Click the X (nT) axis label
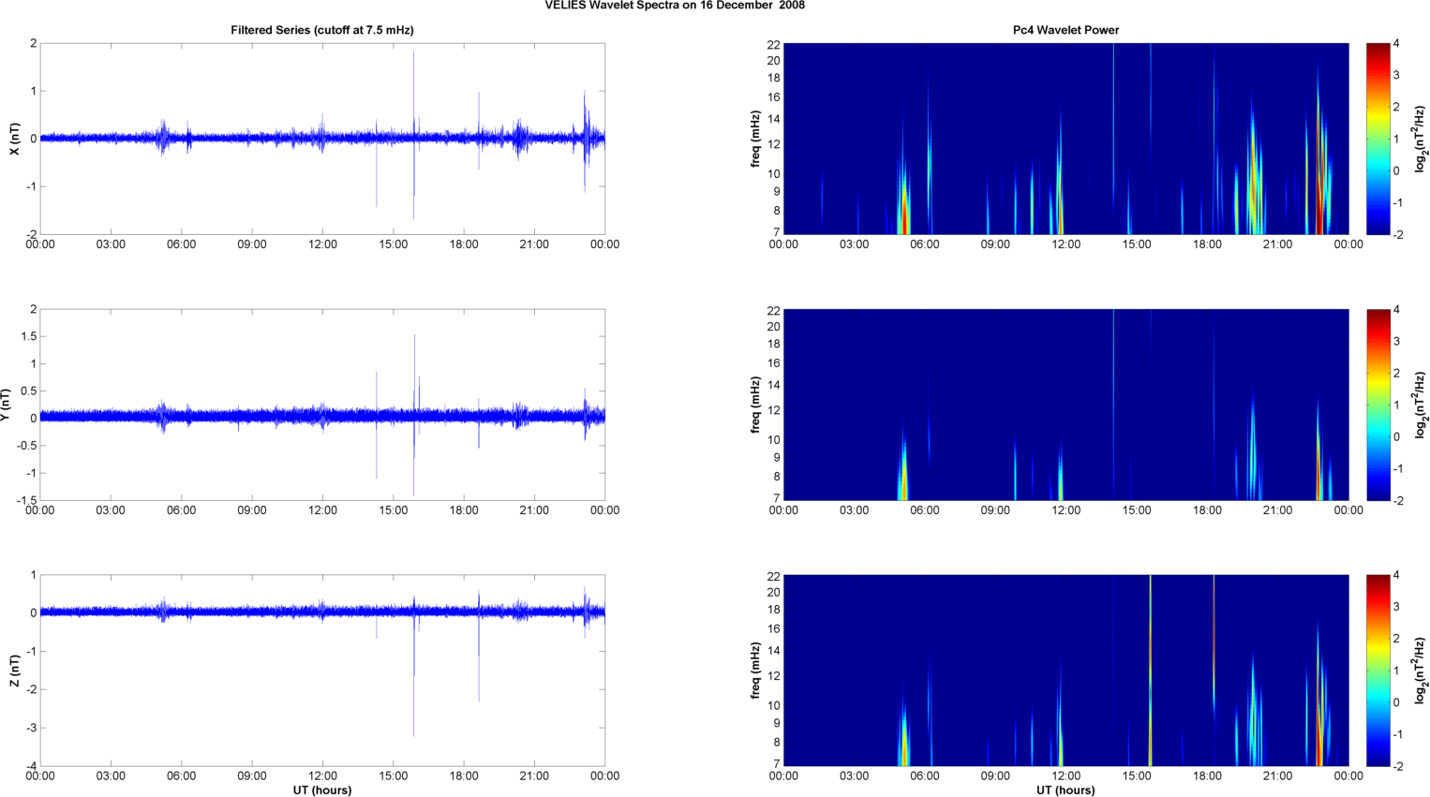Viewport: 1430px width, 797px height. (x=14, y=139)
